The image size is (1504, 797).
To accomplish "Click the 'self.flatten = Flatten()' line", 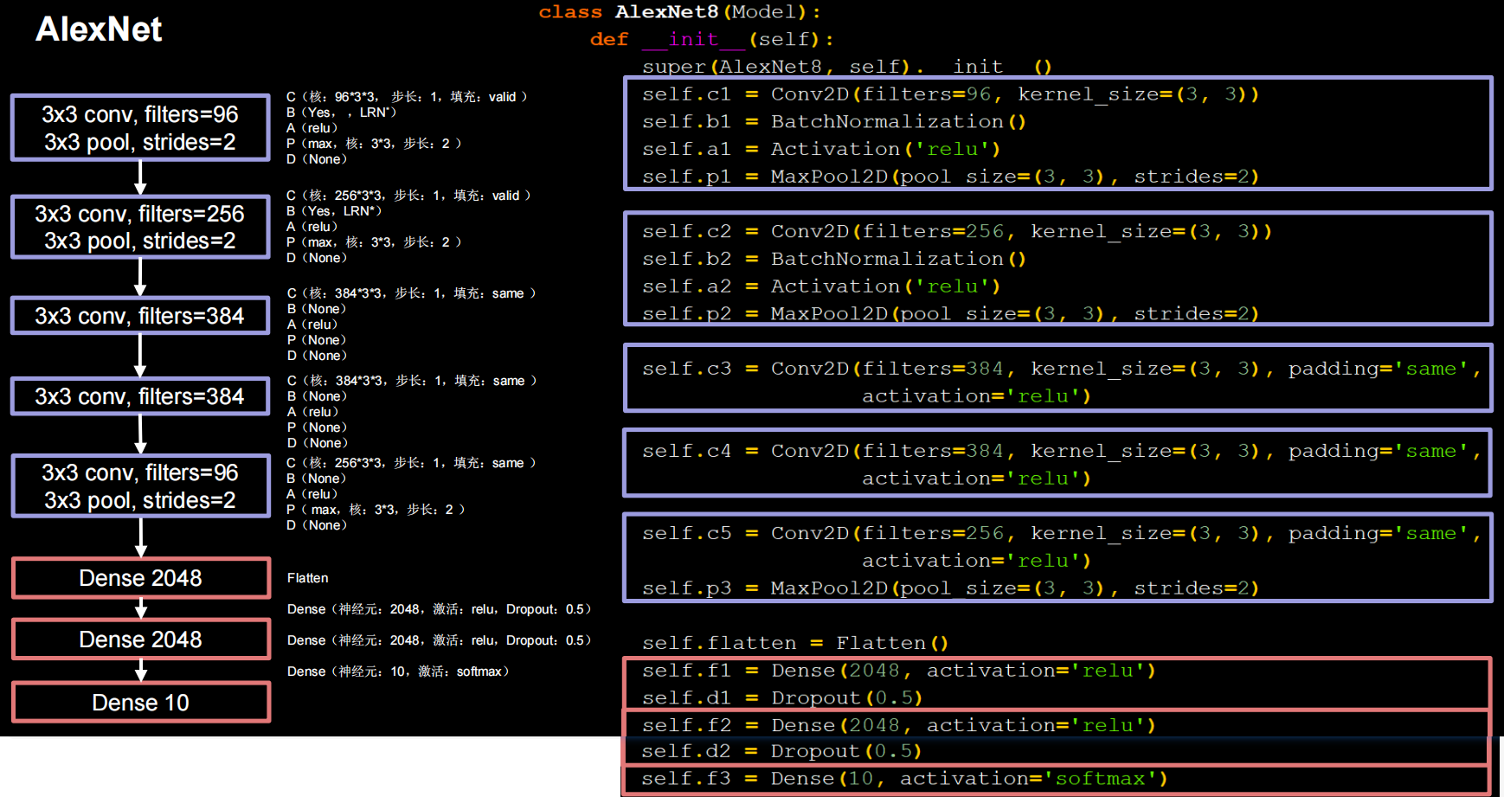I will click(x=795, y=643).
